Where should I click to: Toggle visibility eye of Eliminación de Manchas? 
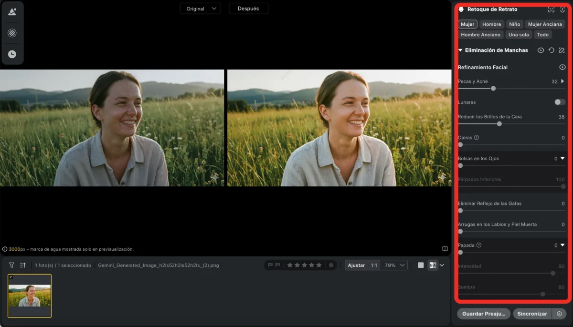tap(541, 50)
